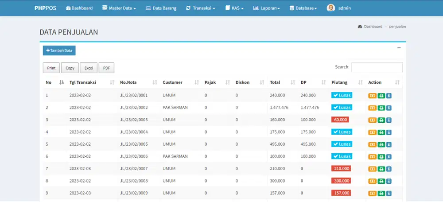
Task: Click the red 60.000 piutang badge
Action: click(x=341, y=120)
